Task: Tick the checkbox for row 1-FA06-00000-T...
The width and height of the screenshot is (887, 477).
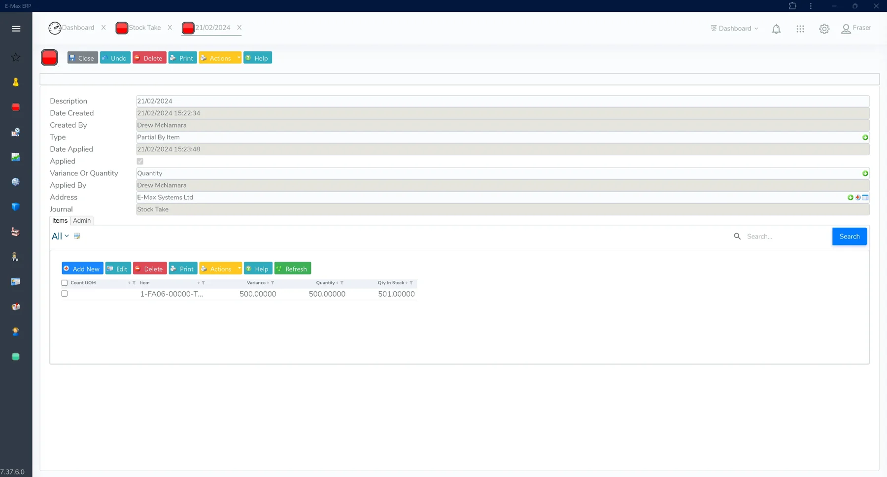Action: point(65,294)
